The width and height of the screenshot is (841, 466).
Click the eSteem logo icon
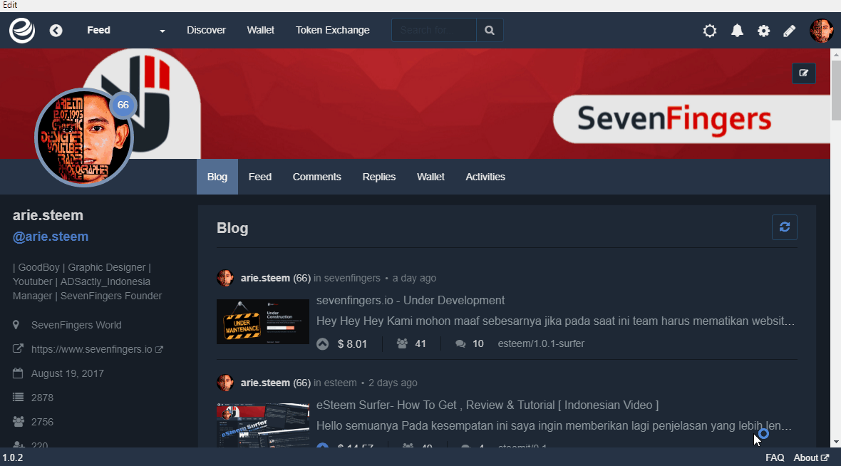22,30
